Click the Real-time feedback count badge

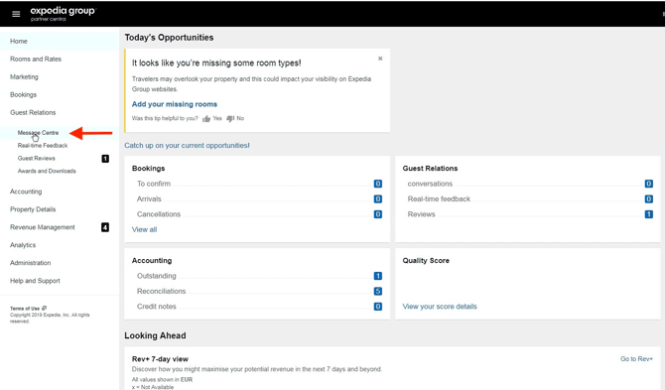(648, 198)
